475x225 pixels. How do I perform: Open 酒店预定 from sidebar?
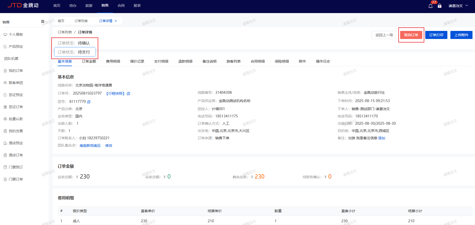click(16, 143)
